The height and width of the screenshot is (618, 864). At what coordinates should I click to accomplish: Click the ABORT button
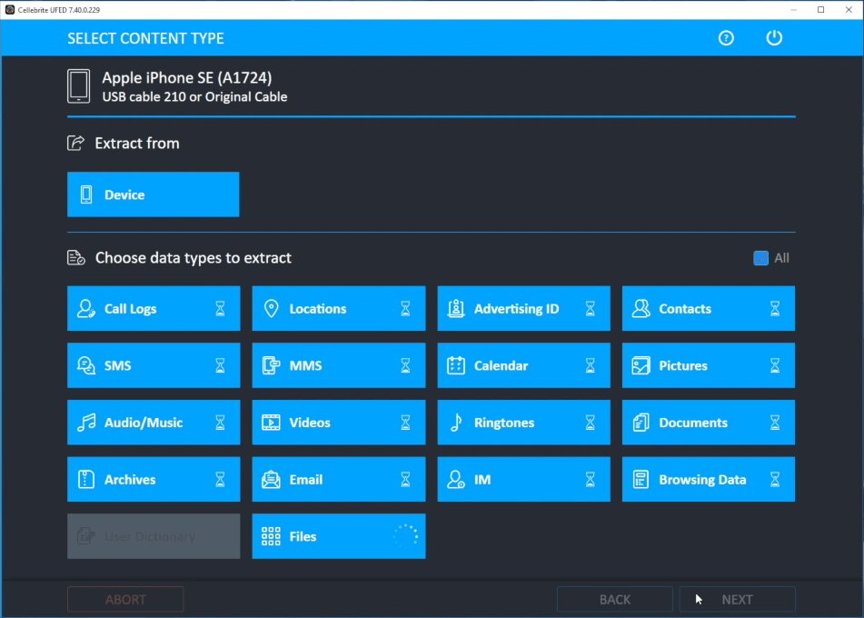pyautogui.click(x=125, y=599)
